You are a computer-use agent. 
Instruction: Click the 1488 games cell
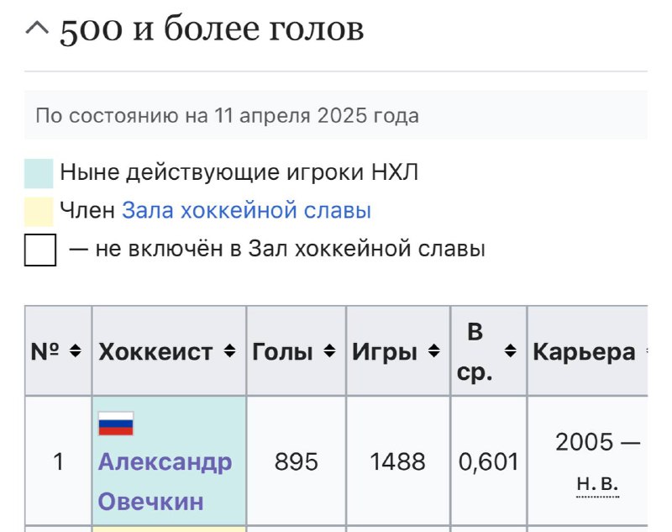397,461
